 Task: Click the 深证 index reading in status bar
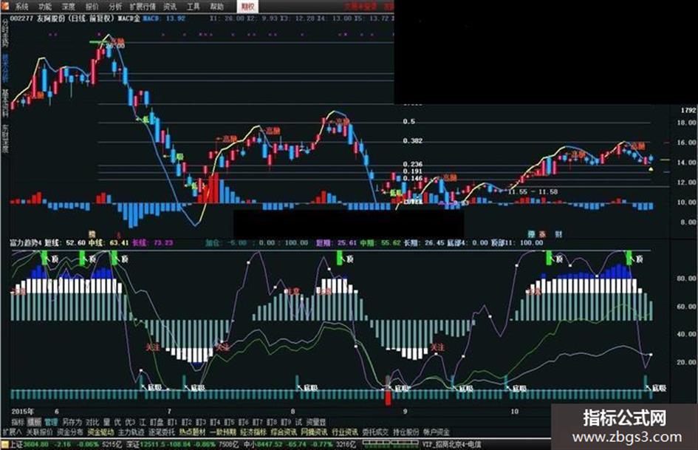[183, 445]
